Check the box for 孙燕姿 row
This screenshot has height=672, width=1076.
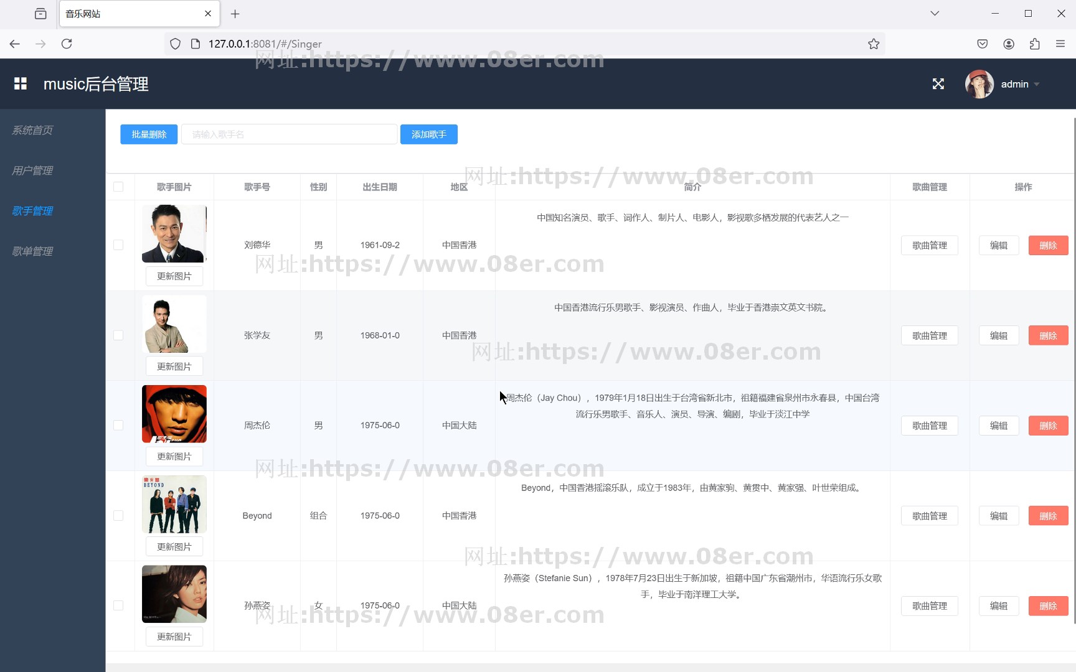pos(118,605)
